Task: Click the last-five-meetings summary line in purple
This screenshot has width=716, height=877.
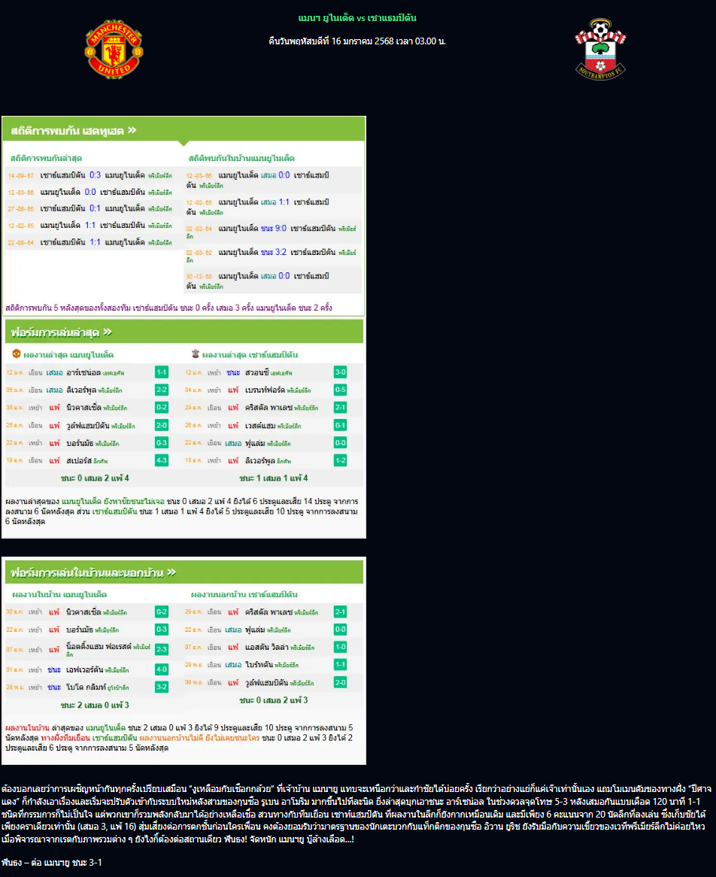Action: 169,308
